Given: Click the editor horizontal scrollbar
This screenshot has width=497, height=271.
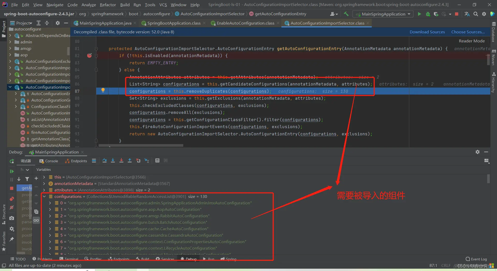Looking at the screenshot, I should pos(141,145).
